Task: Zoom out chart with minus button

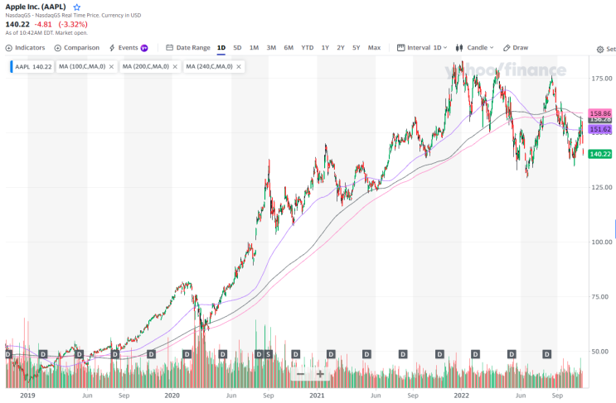Action: coord(300,374)
